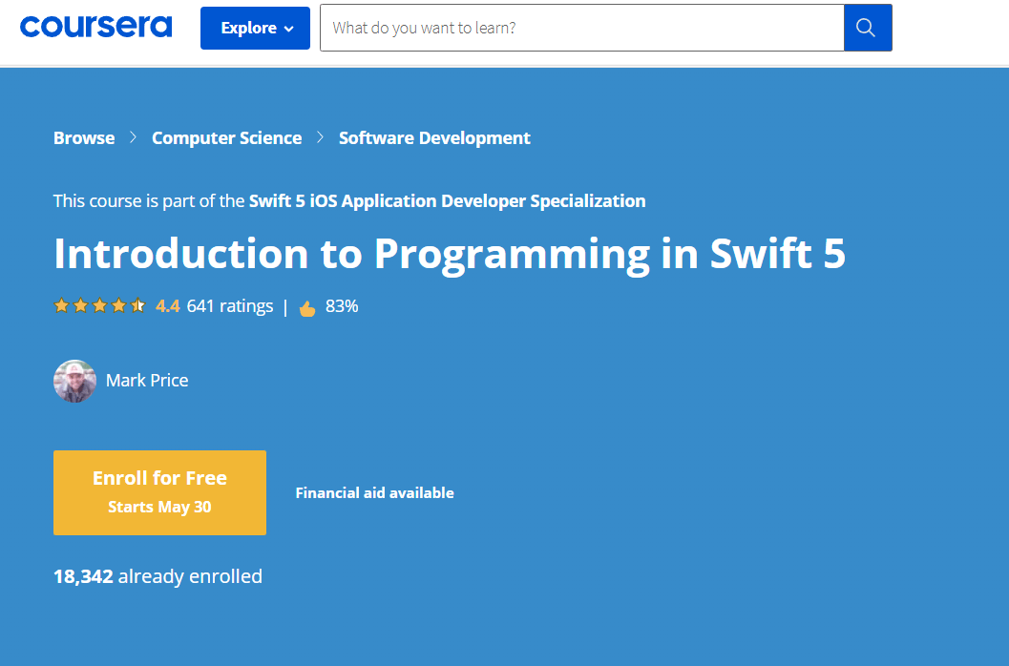The width and height of the screenshot is (1009, 666).
Task: Click the first star in the rating
Action: [61, 305]
